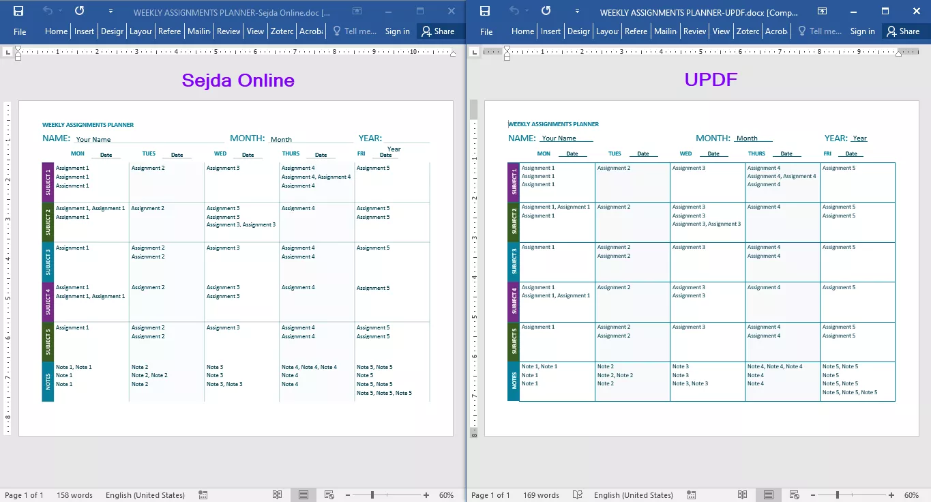Viewport: 931px width, 502px height.
Task: Undo last action in UPDF window
Action: click(x=514, y=11)
